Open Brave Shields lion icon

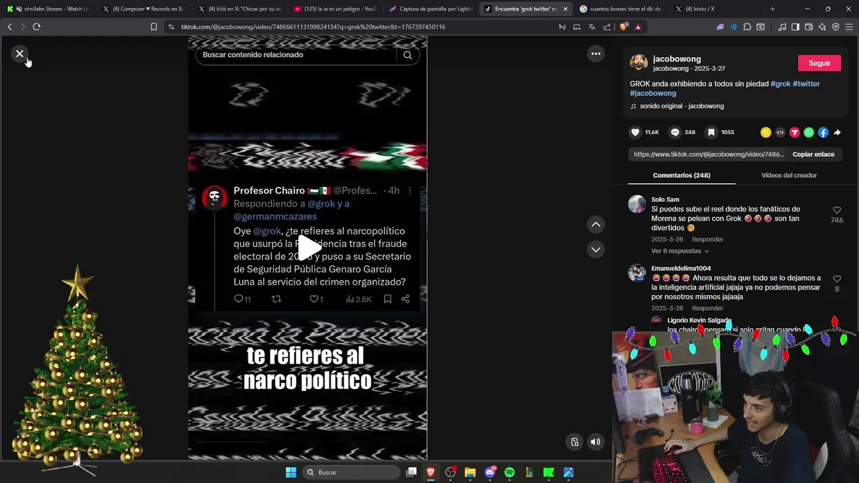[624, 27]
